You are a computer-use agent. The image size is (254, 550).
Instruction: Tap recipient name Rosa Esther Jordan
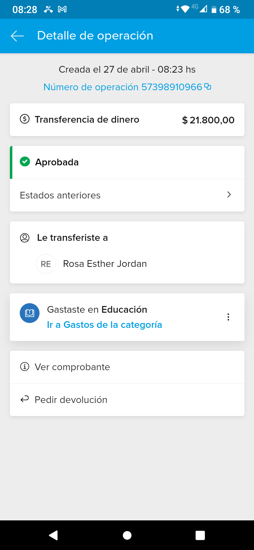click(105, 264)
